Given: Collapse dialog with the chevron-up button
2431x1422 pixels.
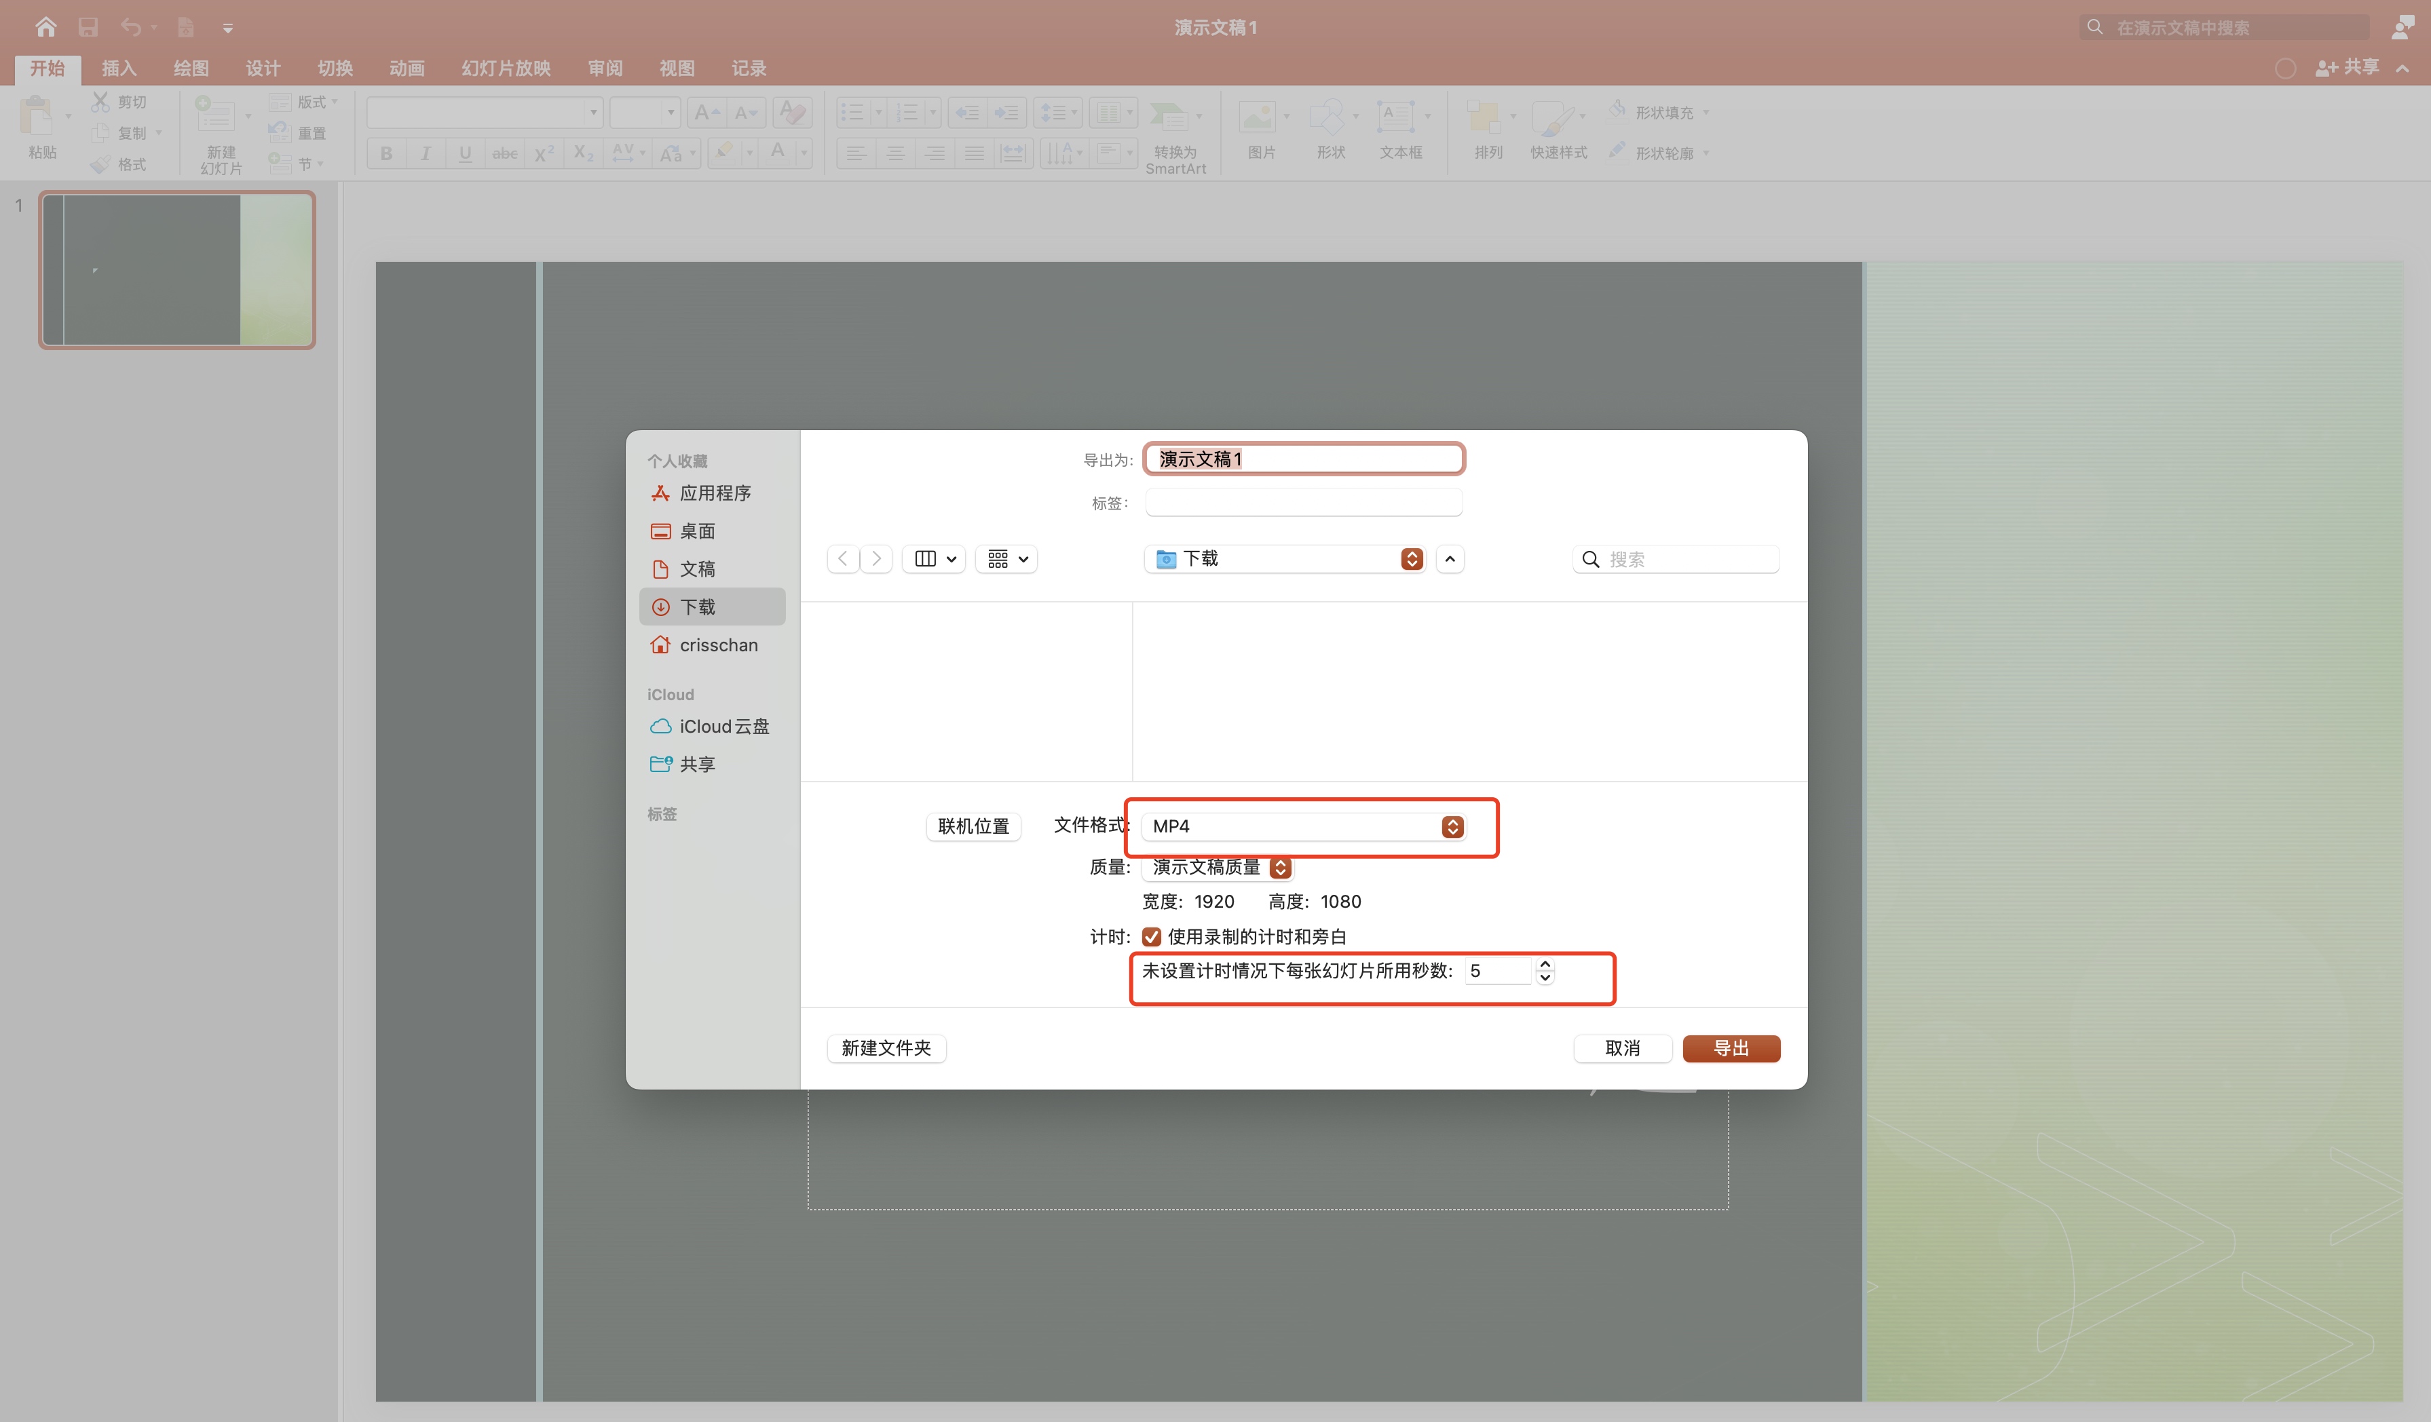Looking at the screenshot, I should pos(1449,559).
